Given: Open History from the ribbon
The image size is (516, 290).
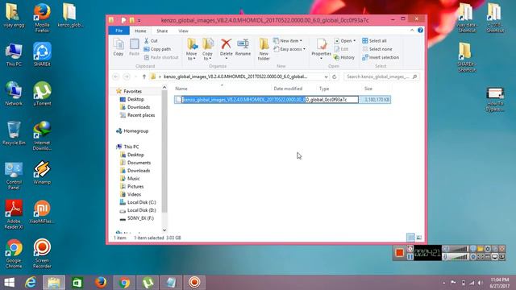Looking at the screenshot, I should pos(344,57).
